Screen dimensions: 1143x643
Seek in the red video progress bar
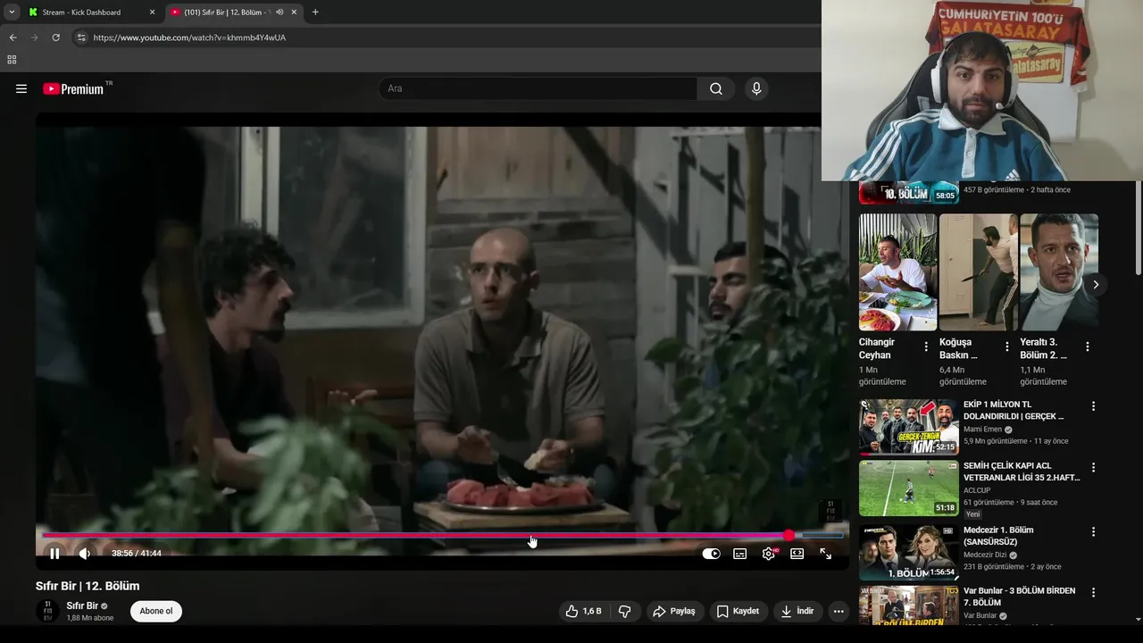[442, 536]
